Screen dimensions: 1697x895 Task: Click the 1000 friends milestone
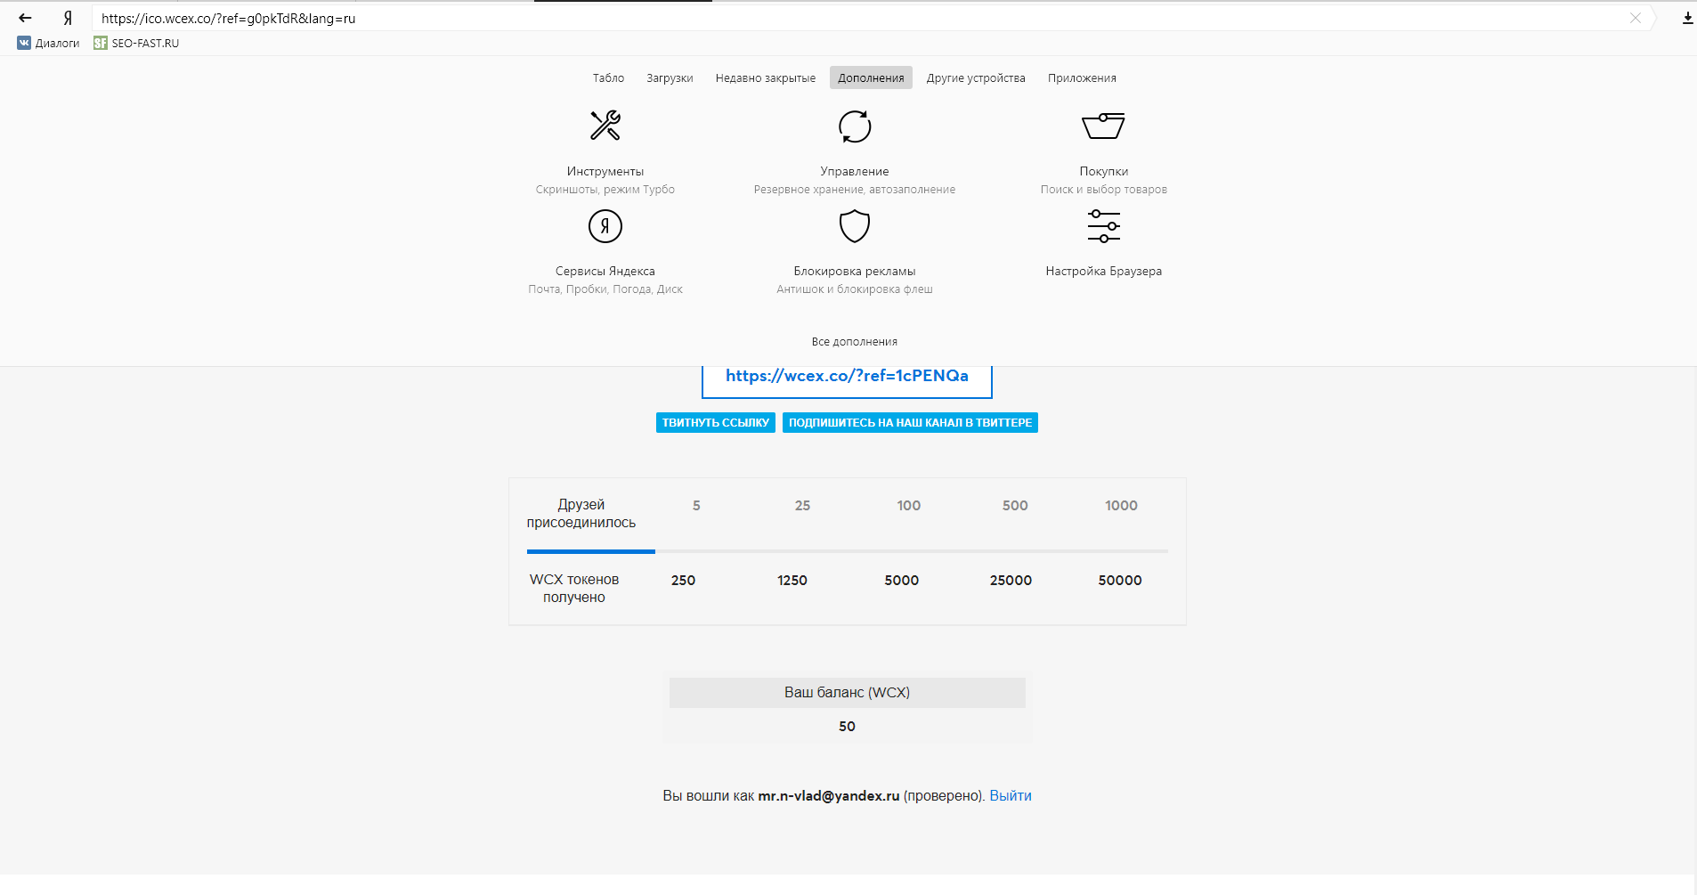coord(1121,506)
